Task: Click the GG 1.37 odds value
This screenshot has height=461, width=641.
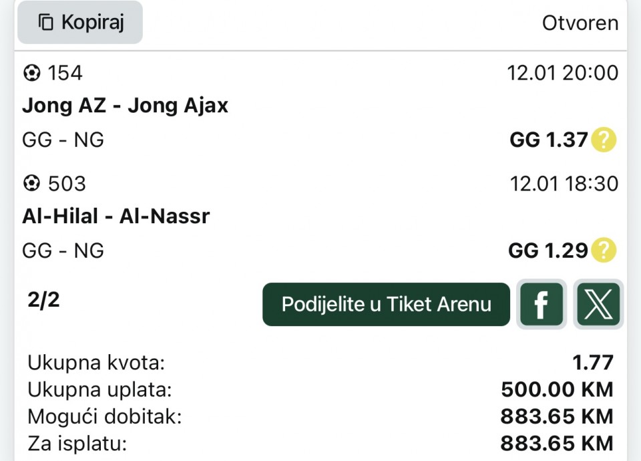Action: click(x=548, y=140)
